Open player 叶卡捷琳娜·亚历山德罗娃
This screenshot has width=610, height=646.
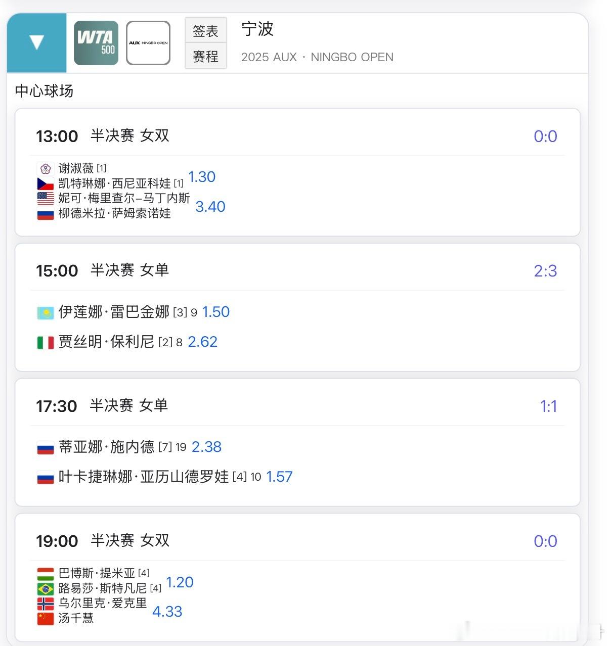144,477
